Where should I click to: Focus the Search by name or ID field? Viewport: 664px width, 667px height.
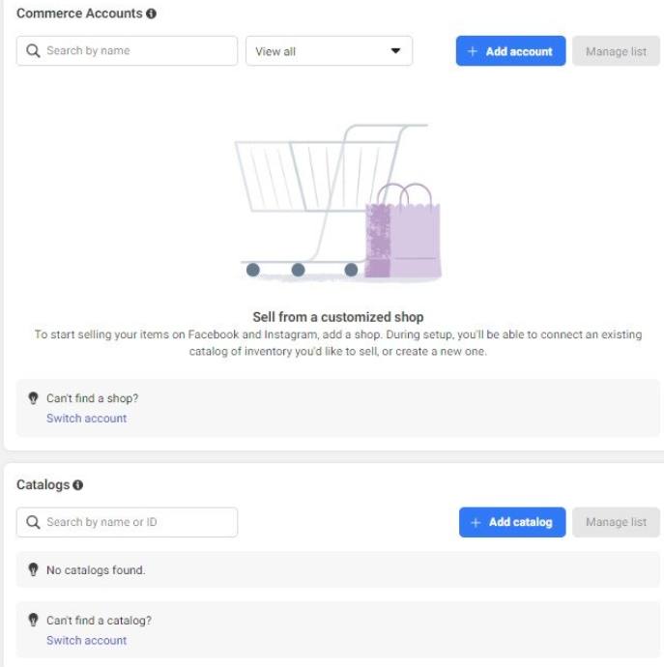(x=127, y=522)
